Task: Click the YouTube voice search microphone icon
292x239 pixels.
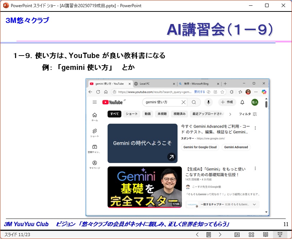Action: pos(208,102)
